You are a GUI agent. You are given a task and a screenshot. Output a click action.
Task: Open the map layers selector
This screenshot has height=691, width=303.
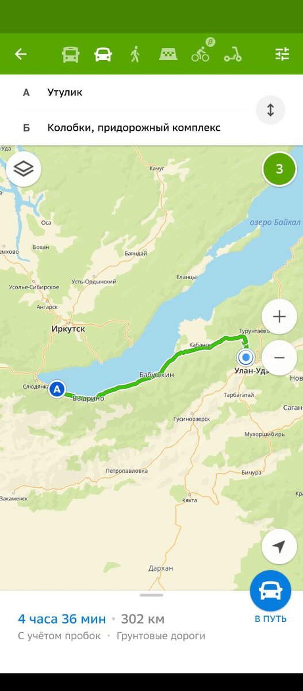pyautogui.click(x=24, y=169)
